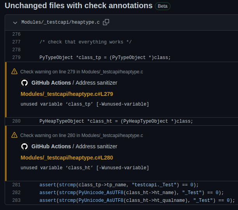Click the Modules/_testcapi/heaptype.c file name header
This screenshot has height=210, width=238.
[x=61, y=22]
